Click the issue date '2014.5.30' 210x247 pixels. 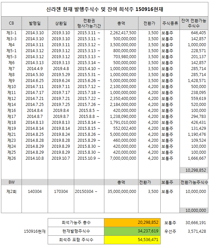click(34, 75)
